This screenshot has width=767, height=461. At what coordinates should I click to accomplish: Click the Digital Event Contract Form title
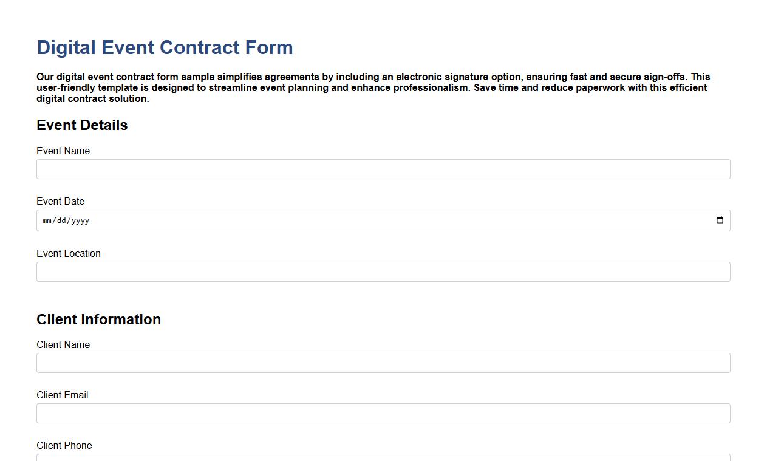pos(165,47)
